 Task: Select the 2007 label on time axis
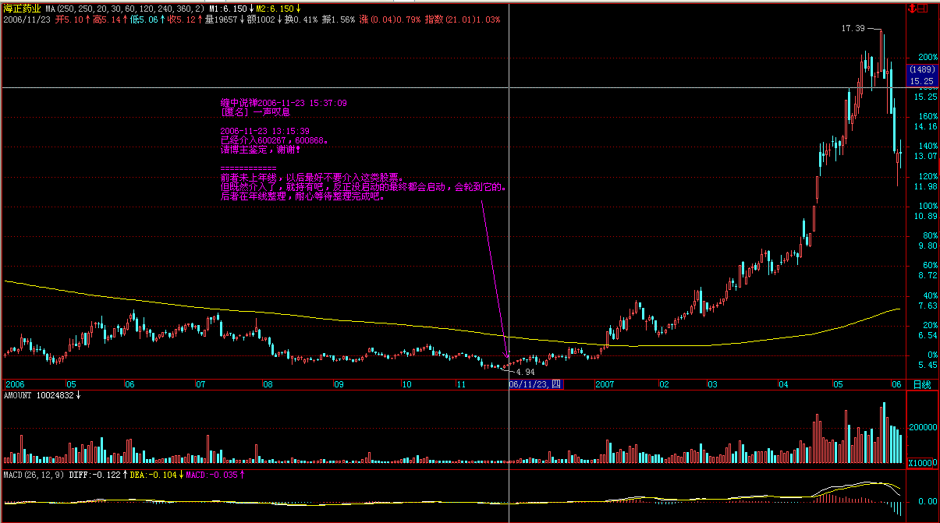(x=605, y=384)
